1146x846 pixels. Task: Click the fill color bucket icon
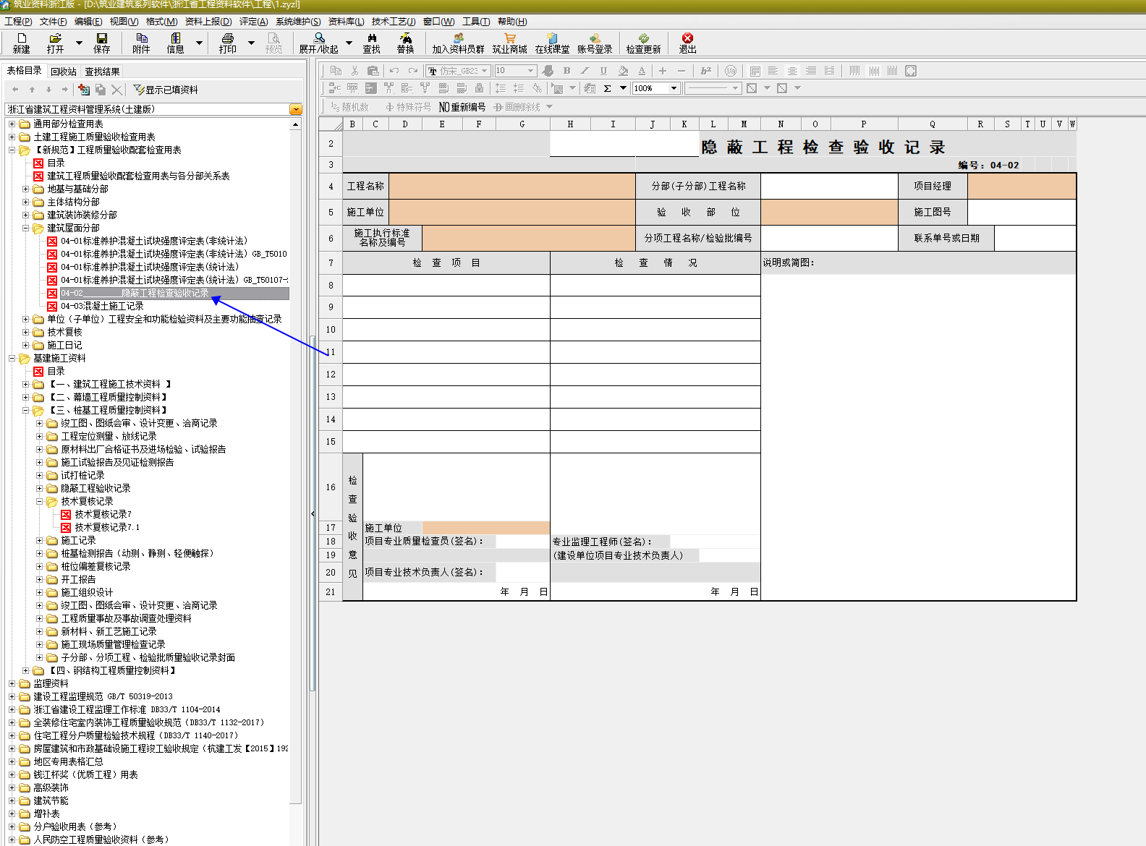click(x=623, y=71)
